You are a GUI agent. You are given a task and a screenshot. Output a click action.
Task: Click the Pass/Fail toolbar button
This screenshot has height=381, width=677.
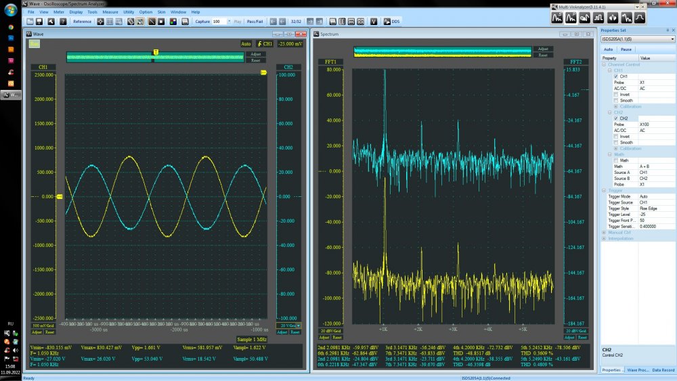pos(255,22)
